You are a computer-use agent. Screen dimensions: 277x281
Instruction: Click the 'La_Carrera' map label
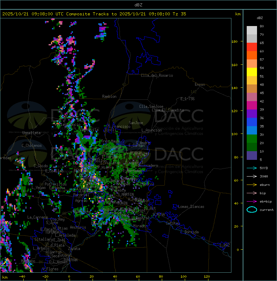pos(37,217)
